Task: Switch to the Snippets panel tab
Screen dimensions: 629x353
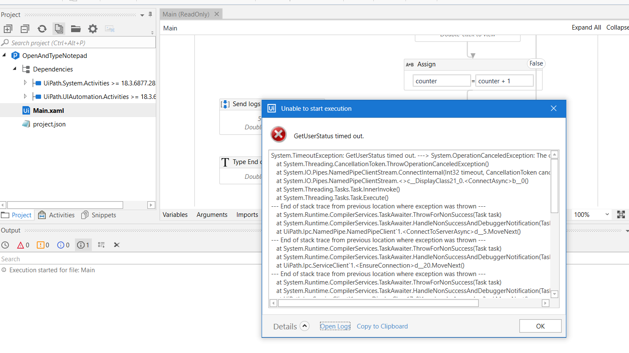Action: [x=99, y=215]
